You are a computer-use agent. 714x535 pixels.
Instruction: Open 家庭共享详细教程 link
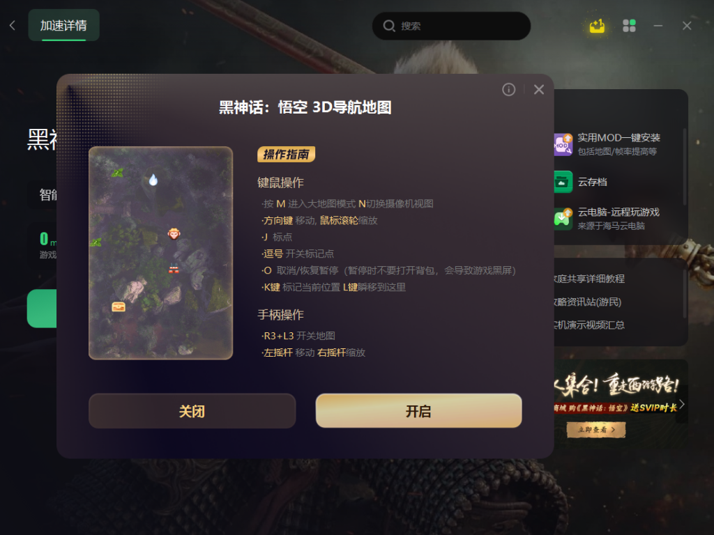pyautogui.click(x=588, y=279)
